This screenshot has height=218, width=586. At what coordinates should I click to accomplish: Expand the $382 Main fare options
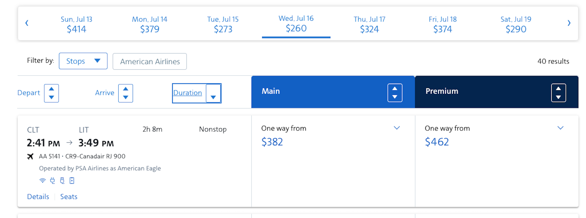tap(397, 128)
